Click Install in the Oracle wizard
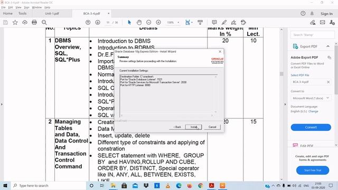Image resolution: width=338 pixels, height=190 pixels. (x=193, y=127)
